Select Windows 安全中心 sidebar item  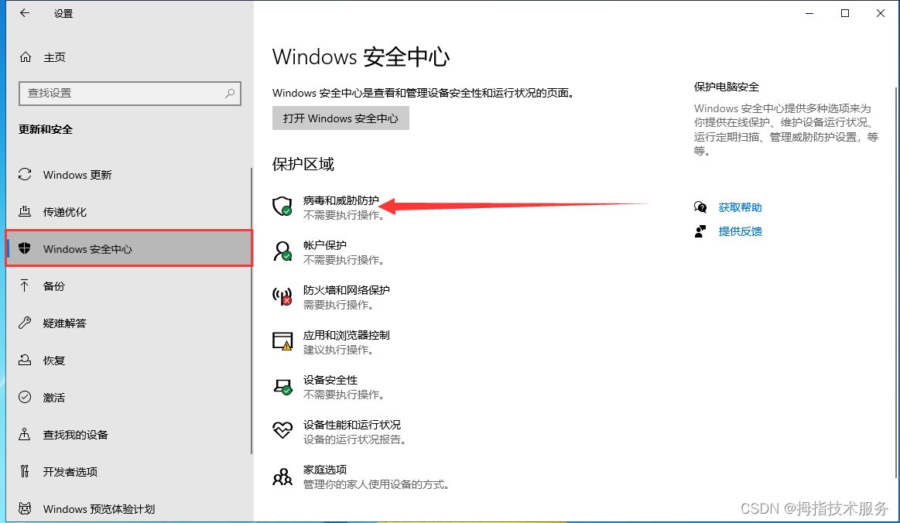[128, 248]
